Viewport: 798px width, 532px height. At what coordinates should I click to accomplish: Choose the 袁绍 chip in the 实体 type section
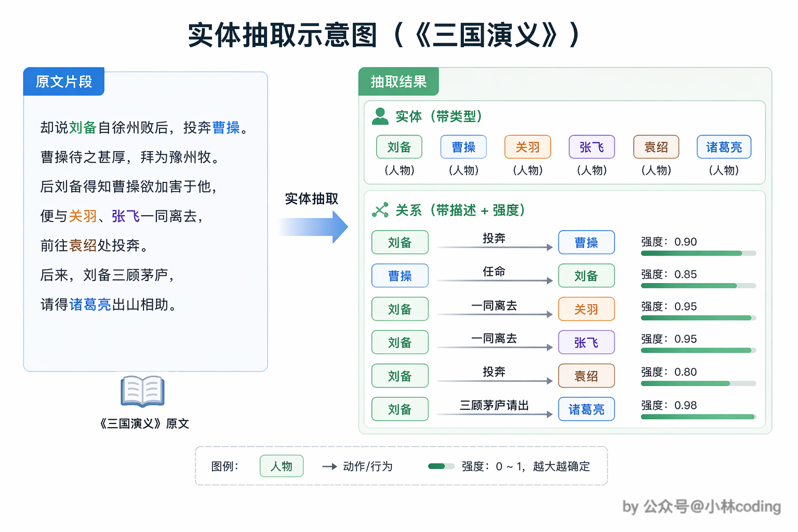656,147
